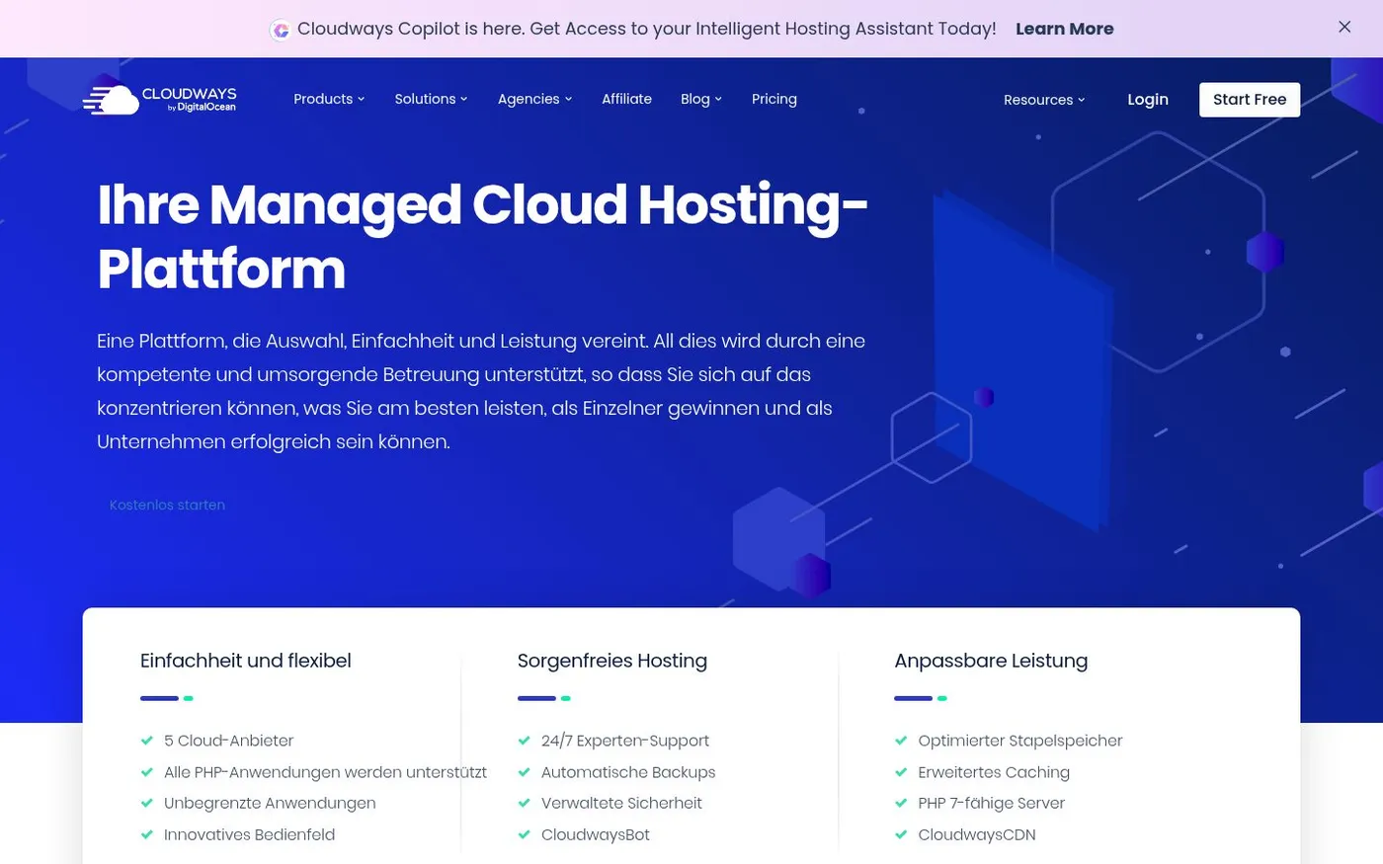Click the text Verwaltete Sicherheit
The width and height of the screenshot is (1383, 864).
point(621,803)
